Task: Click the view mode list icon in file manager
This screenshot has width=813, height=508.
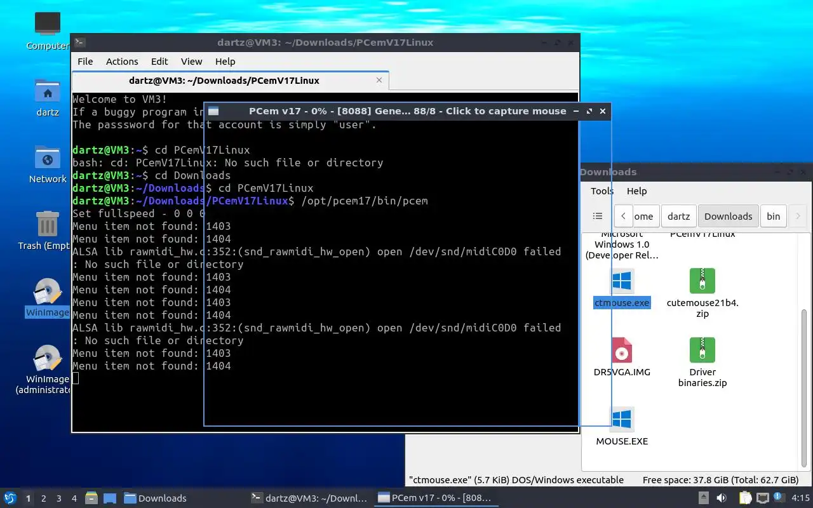Action: pyautogui.click(x=598, y=216)
